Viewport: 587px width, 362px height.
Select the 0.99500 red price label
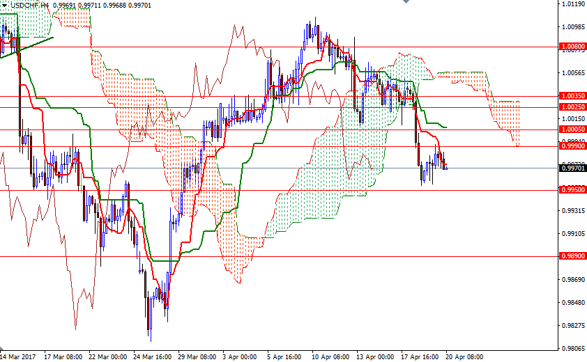tap(572, 189)
